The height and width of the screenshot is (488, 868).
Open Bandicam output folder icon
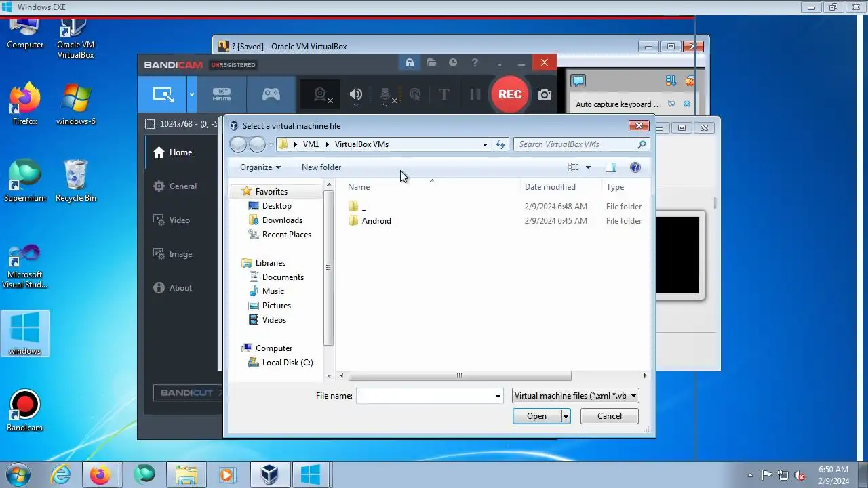[x=431, y=63]
